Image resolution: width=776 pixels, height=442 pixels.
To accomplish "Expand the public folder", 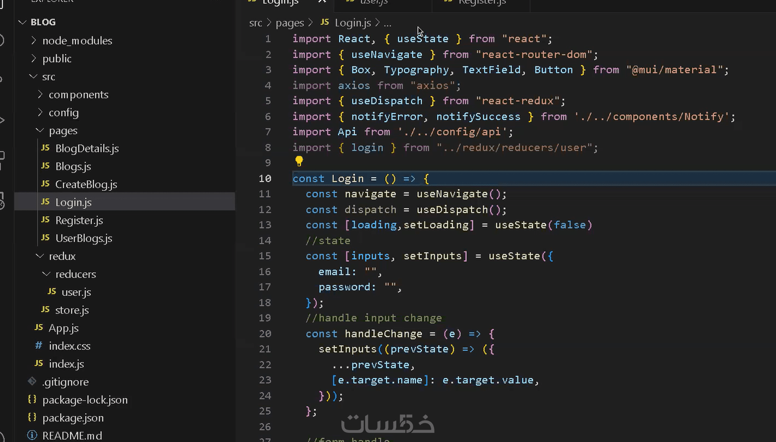I will [x=33, y=58].
